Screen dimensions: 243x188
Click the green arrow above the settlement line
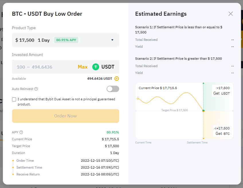pyautogui.click(x=203, y=83)
